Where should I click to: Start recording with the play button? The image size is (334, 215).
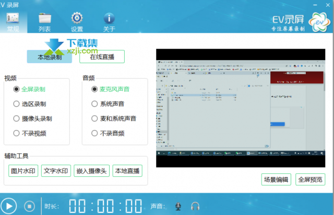tap(8, 206)
